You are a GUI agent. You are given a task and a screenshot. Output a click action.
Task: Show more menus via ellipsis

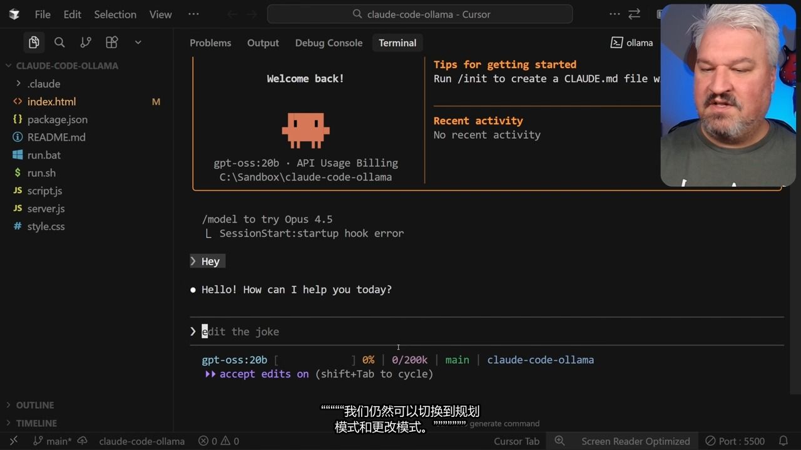(193, 14)
